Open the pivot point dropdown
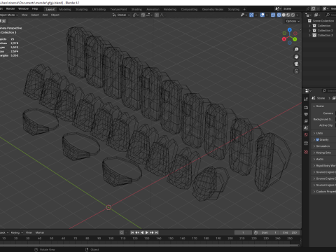 coord(136,15)
